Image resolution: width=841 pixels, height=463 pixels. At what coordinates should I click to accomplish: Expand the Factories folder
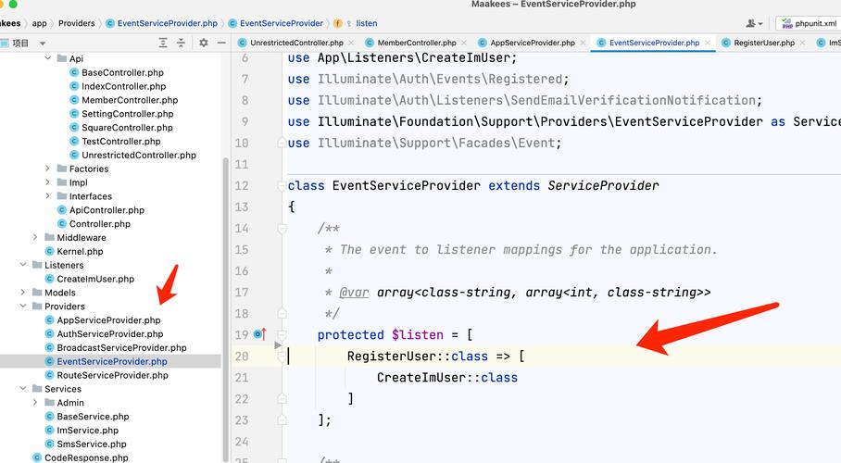pos(48,169)
